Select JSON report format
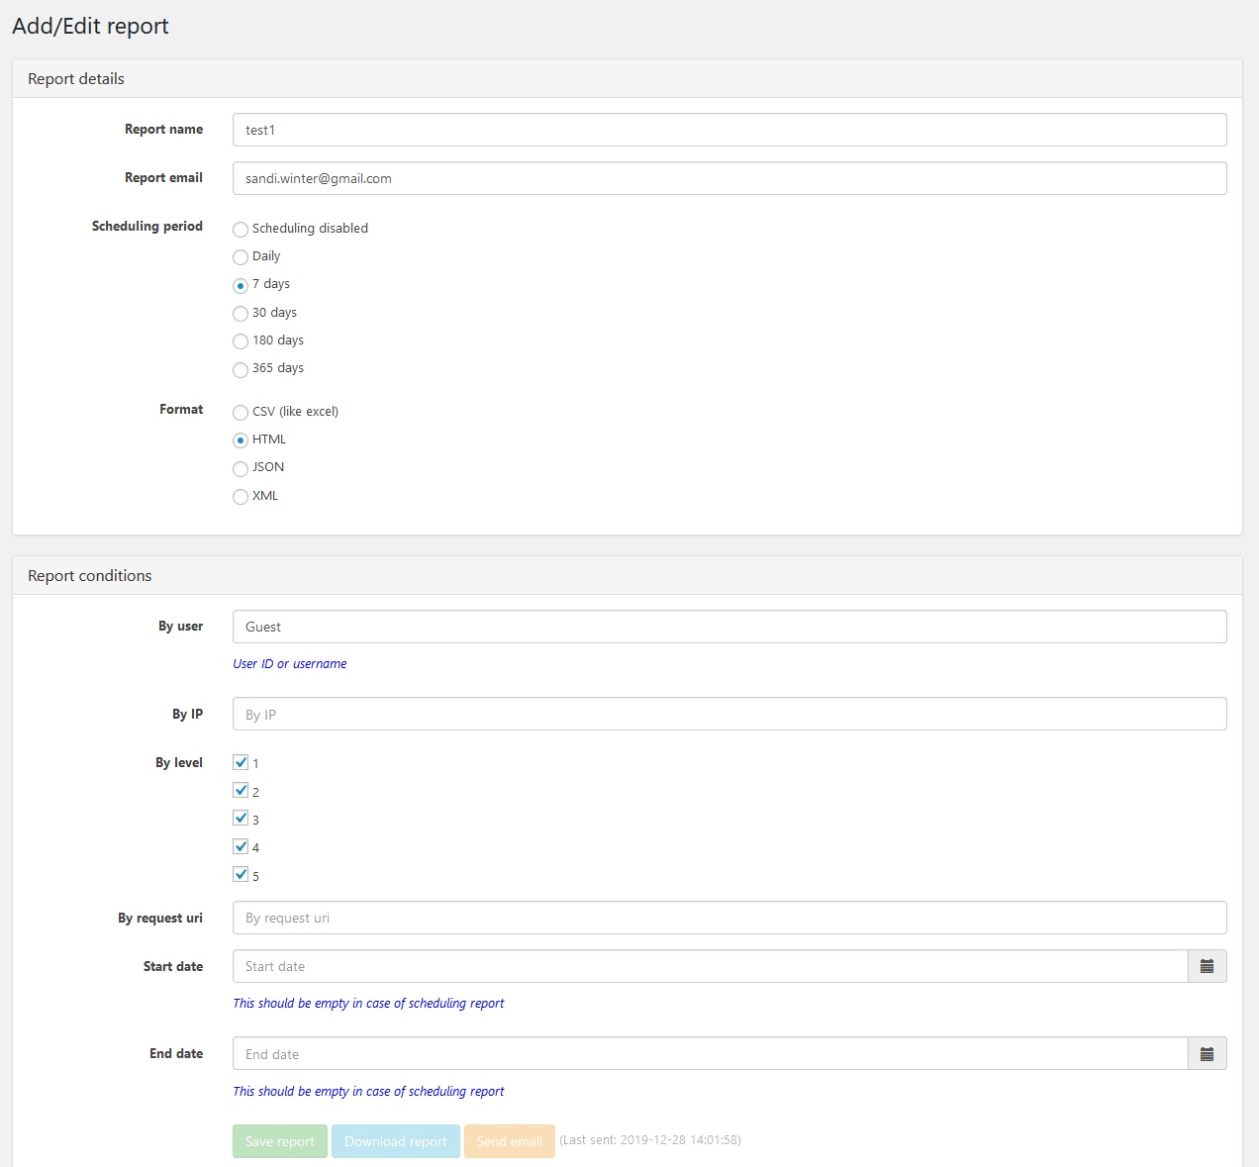The height and width of the screenshot is (1167, 1259). pos(241,468)
